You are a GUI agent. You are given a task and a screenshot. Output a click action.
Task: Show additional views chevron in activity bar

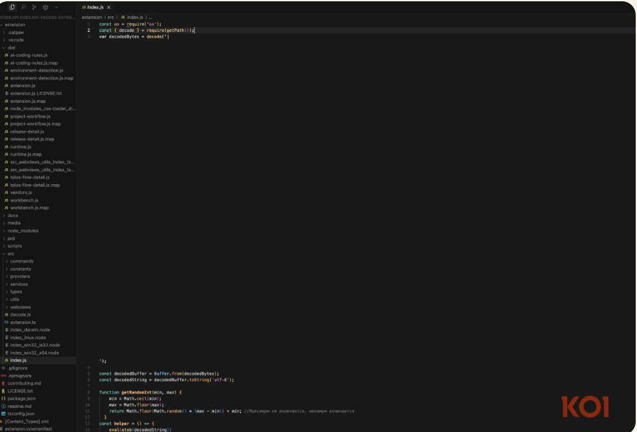tap(56, 7)
